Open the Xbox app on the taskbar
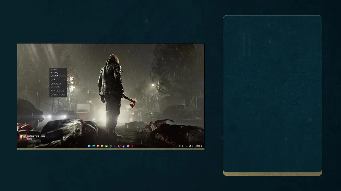Image resolution: width=341 pixels, height=191 pixels. [x=106, y=146]
